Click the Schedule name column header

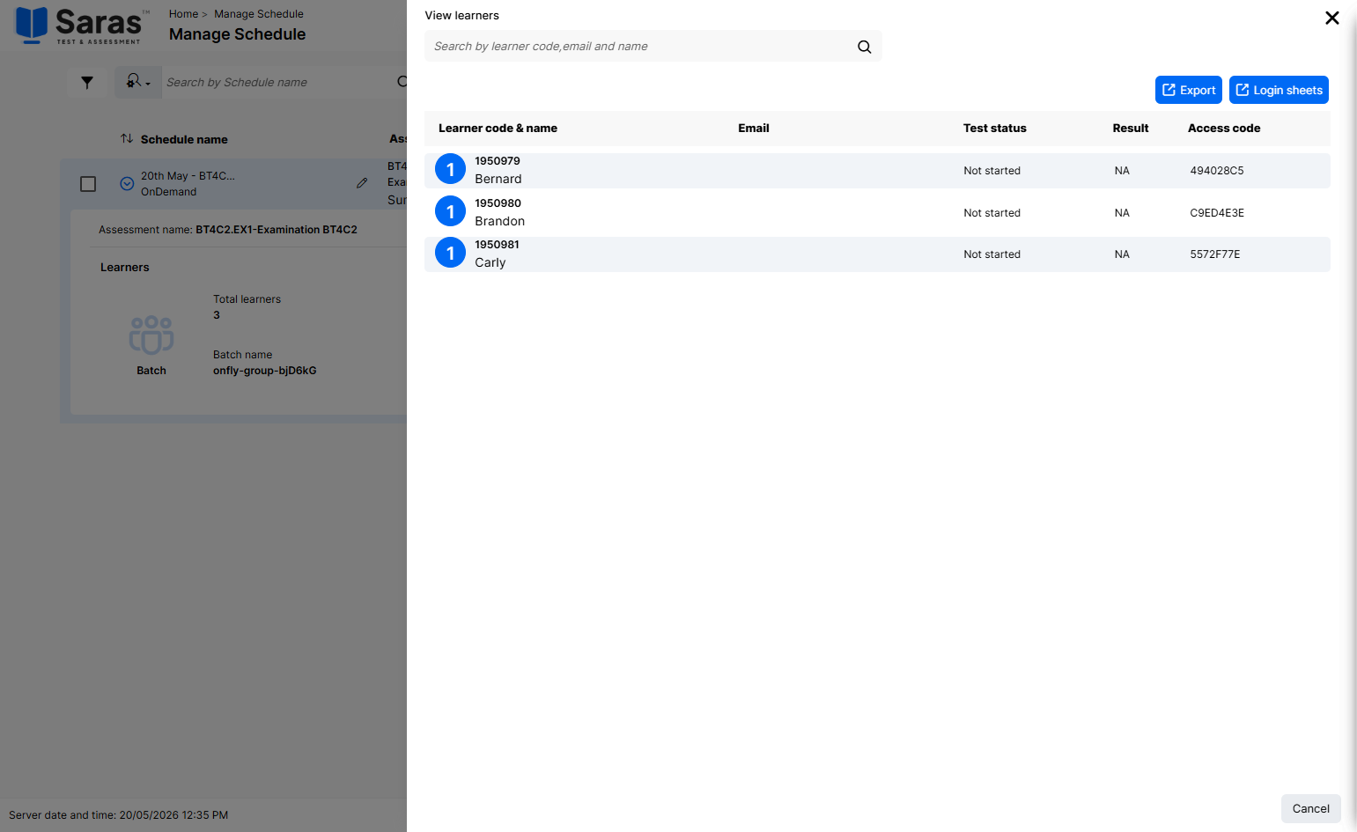click(184, 139)
